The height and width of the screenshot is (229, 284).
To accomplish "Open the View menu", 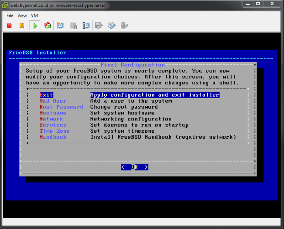I will pyautogui.click(x=22, y=16).
